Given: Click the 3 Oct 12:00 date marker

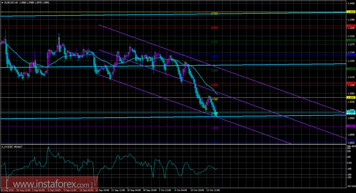Looking at the screenshot, I should pyautogui.click(x=165, y=190).
